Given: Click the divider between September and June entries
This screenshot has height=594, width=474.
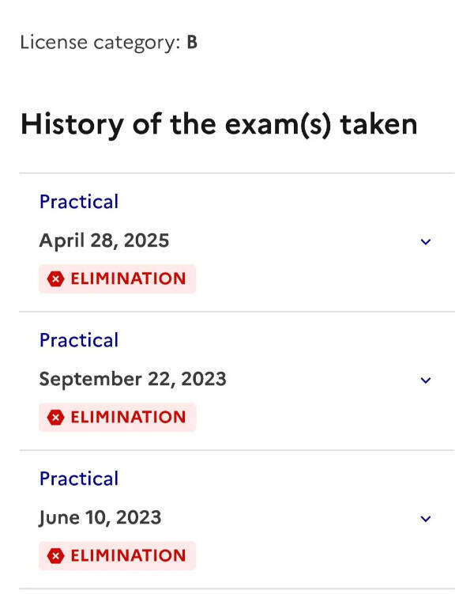Looking at the screenshot, I should pos(237,450).
